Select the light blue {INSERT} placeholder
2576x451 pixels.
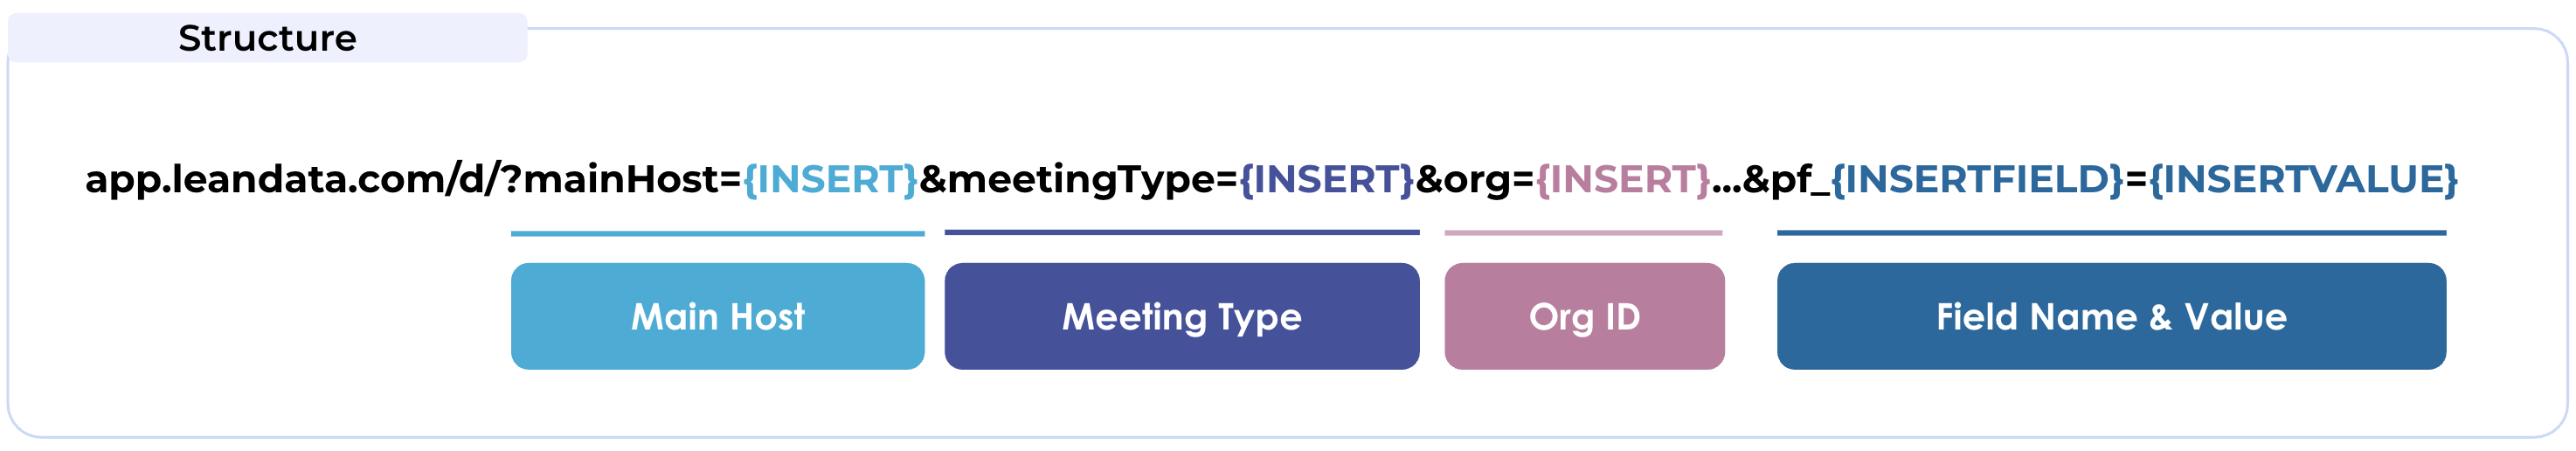[830, 179]
